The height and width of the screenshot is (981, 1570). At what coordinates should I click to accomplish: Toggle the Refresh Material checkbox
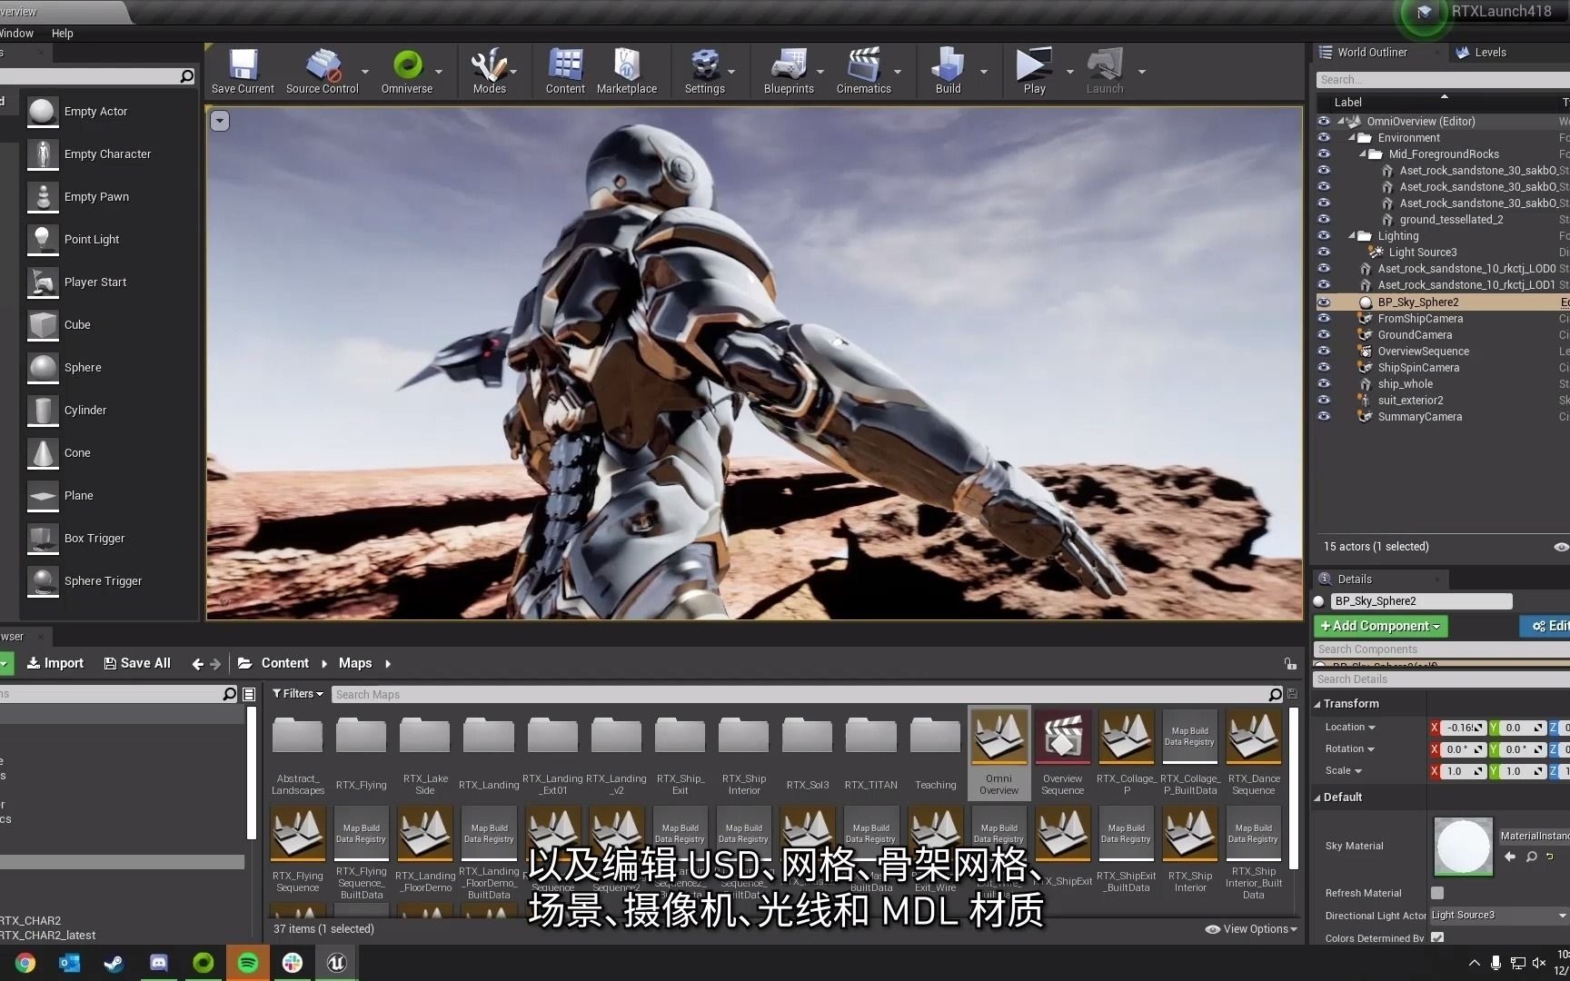(1437, 893)
